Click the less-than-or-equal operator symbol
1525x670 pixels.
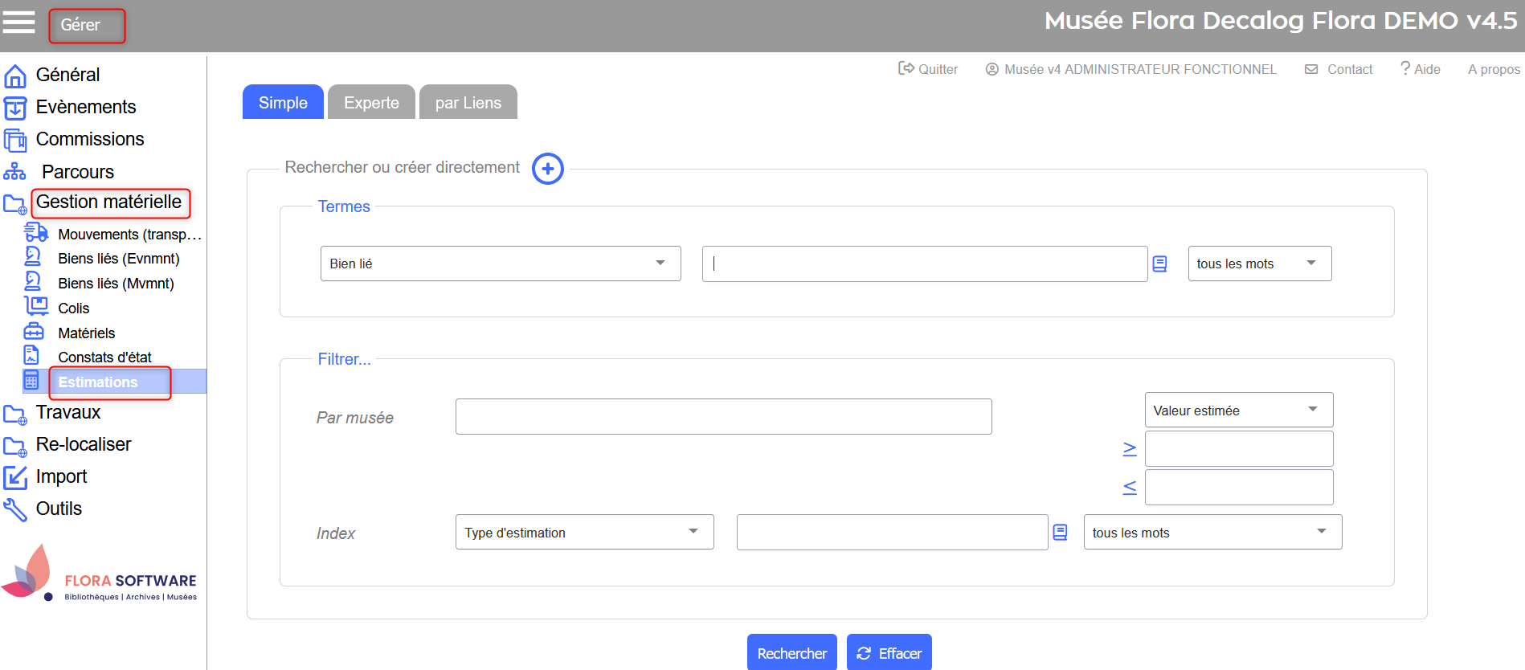(1129, 487)
